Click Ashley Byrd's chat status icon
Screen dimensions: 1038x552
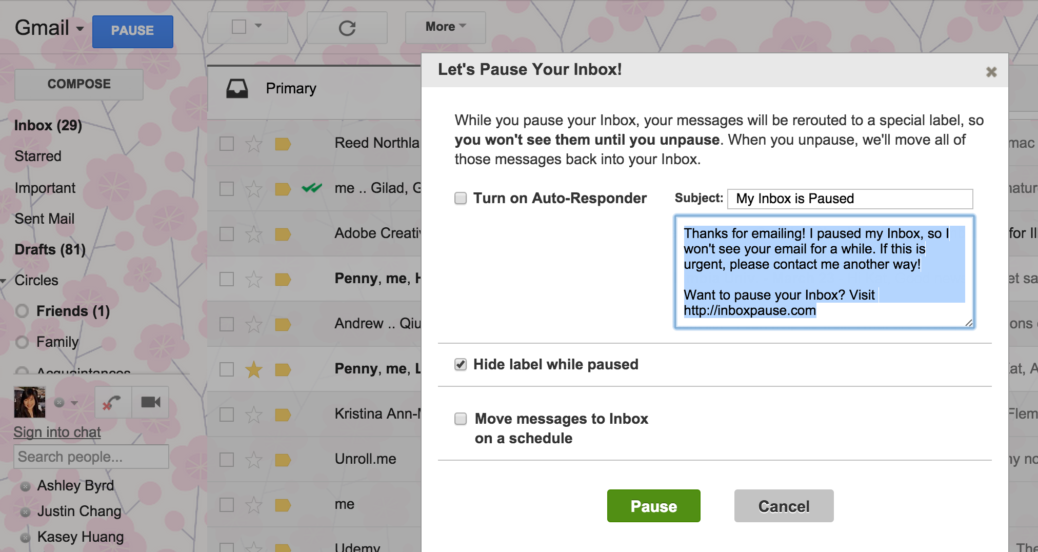(25, 487)
